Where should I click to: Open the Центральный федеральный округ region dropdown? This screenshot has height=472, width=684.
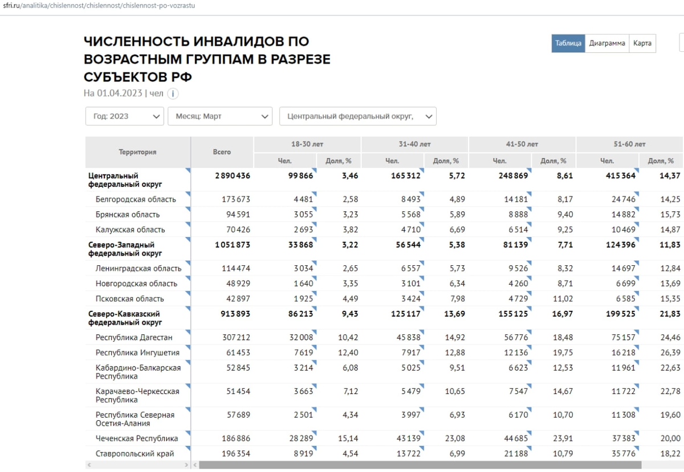coord(358,116)
